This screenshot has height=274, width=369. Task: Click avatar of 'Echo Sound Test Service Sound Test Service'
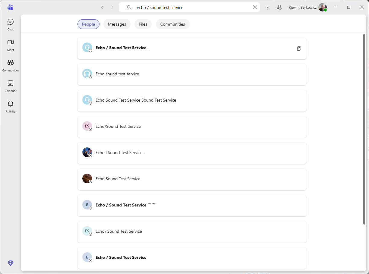tap(87, 100)
